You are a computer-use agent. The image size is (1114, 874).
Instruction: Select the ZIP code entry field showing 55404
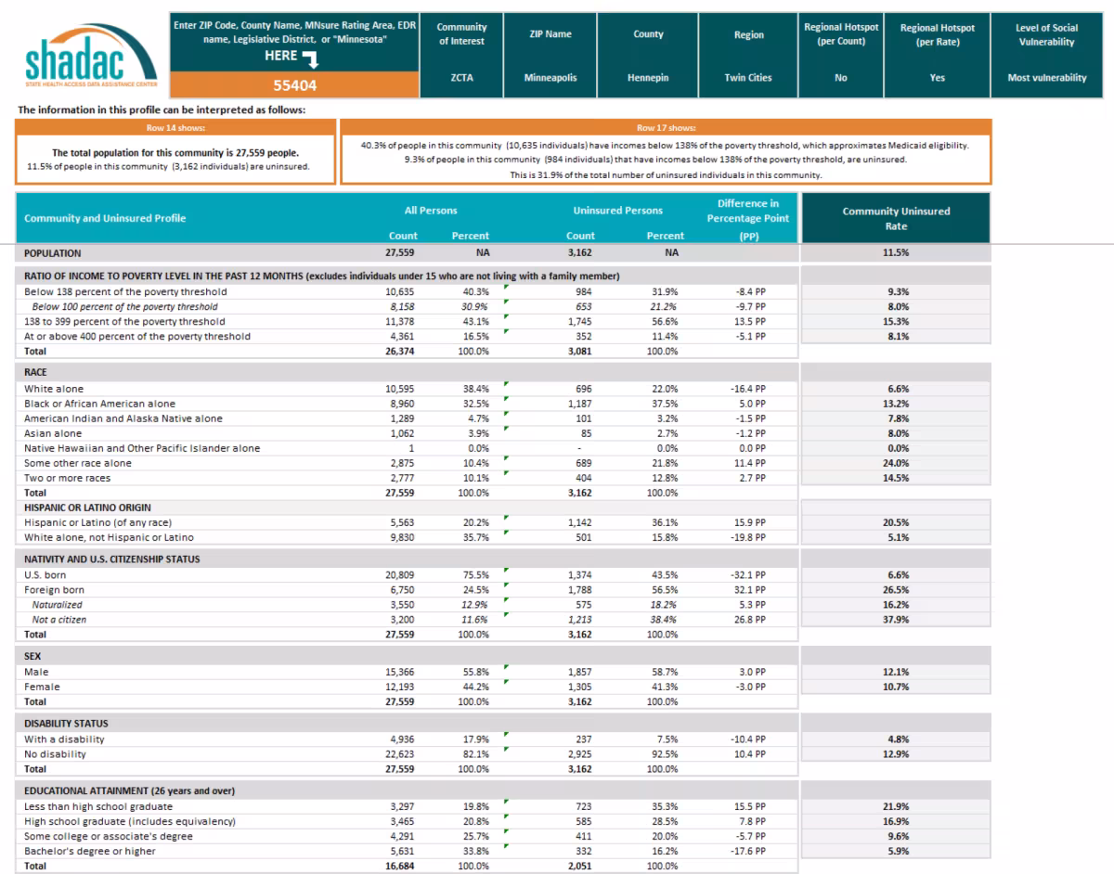click(293, 84)
